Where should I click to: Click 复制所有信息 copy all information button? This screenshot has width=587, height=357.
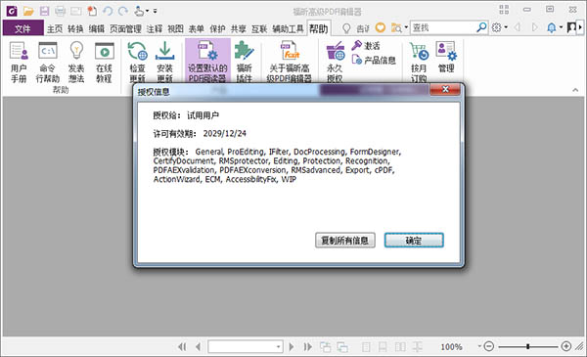344,241
